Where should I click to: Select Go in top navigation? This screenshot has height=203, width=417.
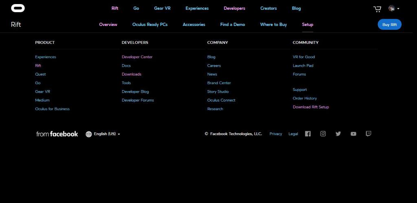tap(136, 8)
